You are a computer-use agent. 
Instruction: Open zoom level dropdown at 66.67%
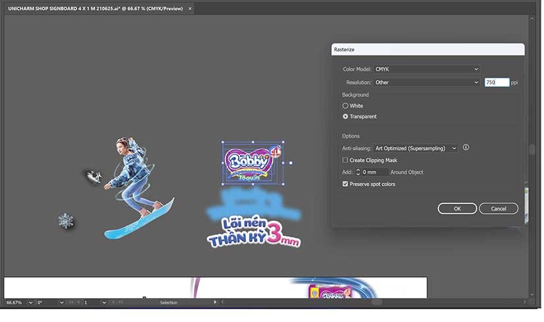(x=30, y=302)
